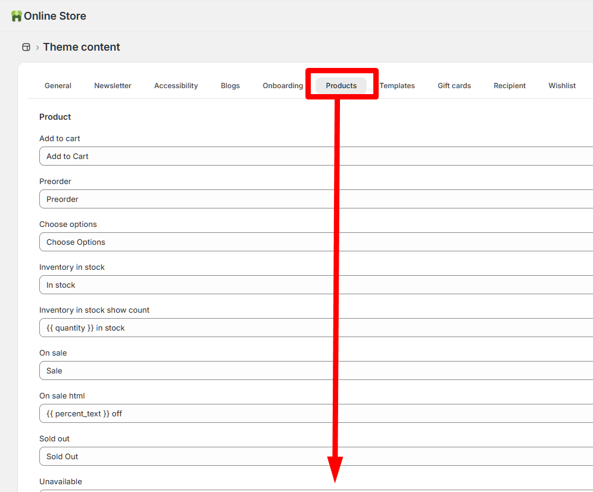The height and width of the screenshot is (492, 593).
Task: Switch to the Templates tab
Action: coord(397,86)
